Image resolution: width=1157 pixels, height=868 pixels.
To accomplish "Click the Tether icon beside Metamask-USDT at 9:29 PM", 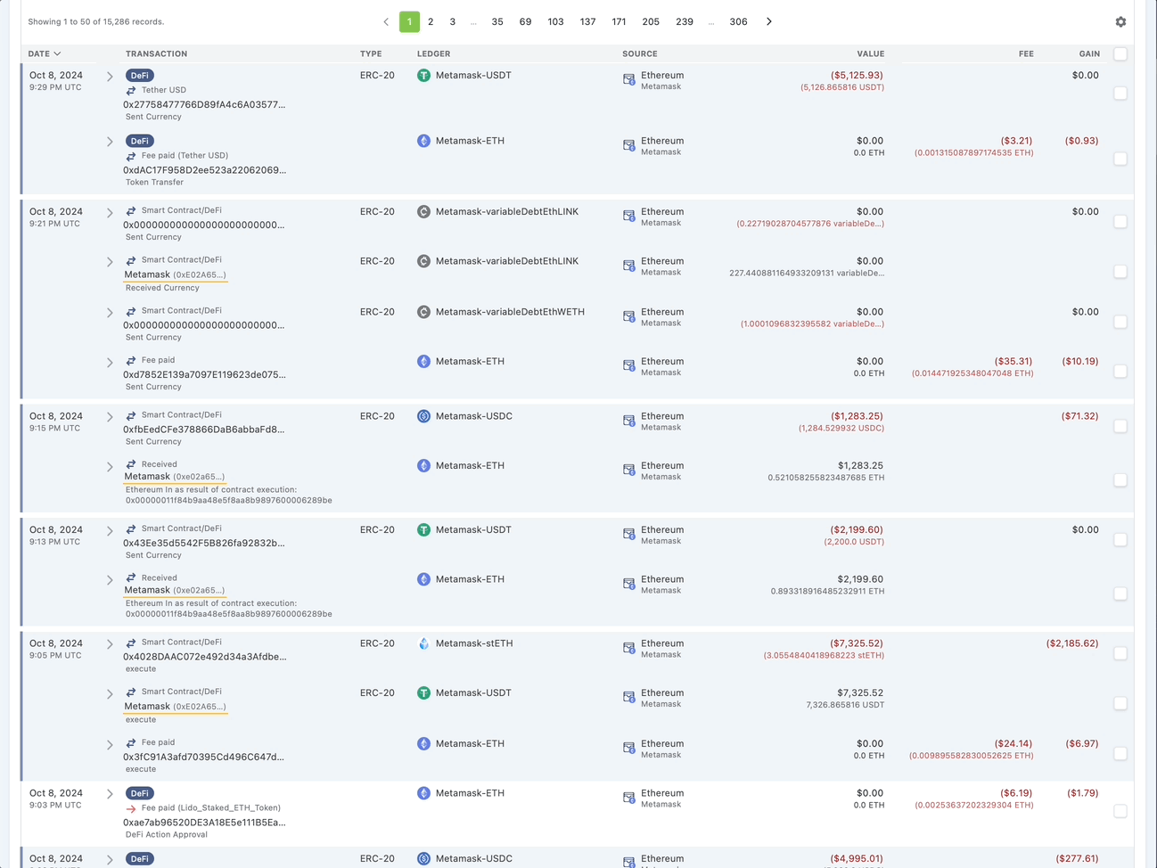I will [x=423, y=76].
